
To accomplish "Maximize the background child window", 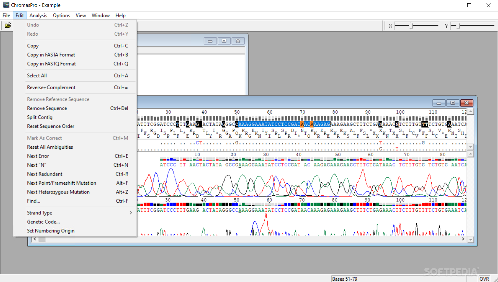I will (x=224, y=41).
